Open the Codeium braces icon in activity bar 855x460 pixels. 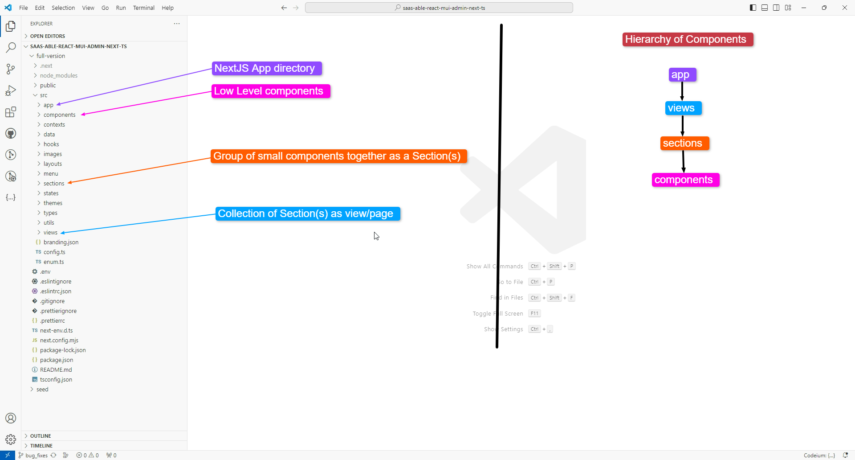11,197
